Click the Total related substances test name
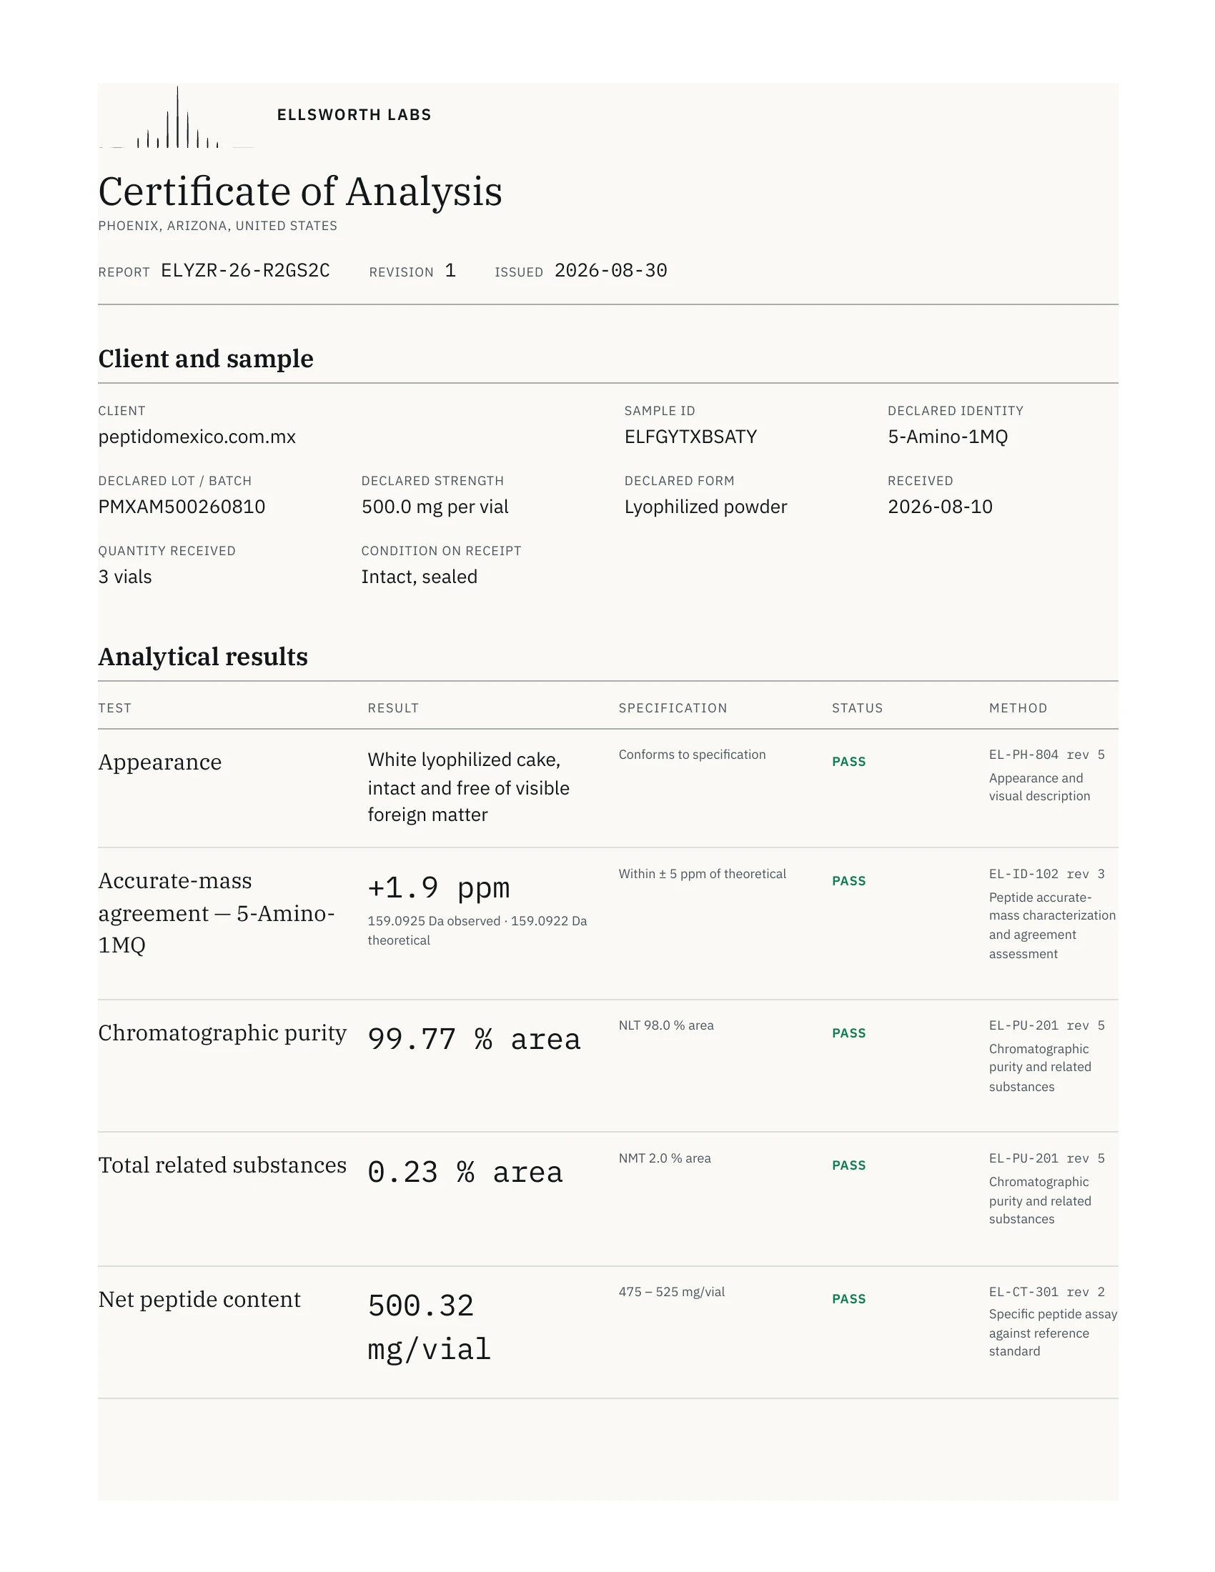Viewport: 1215px width, 1572px height. pos(222,1165)
